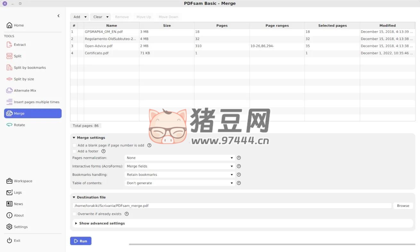Click the Selected pages column header

point(332,26)
